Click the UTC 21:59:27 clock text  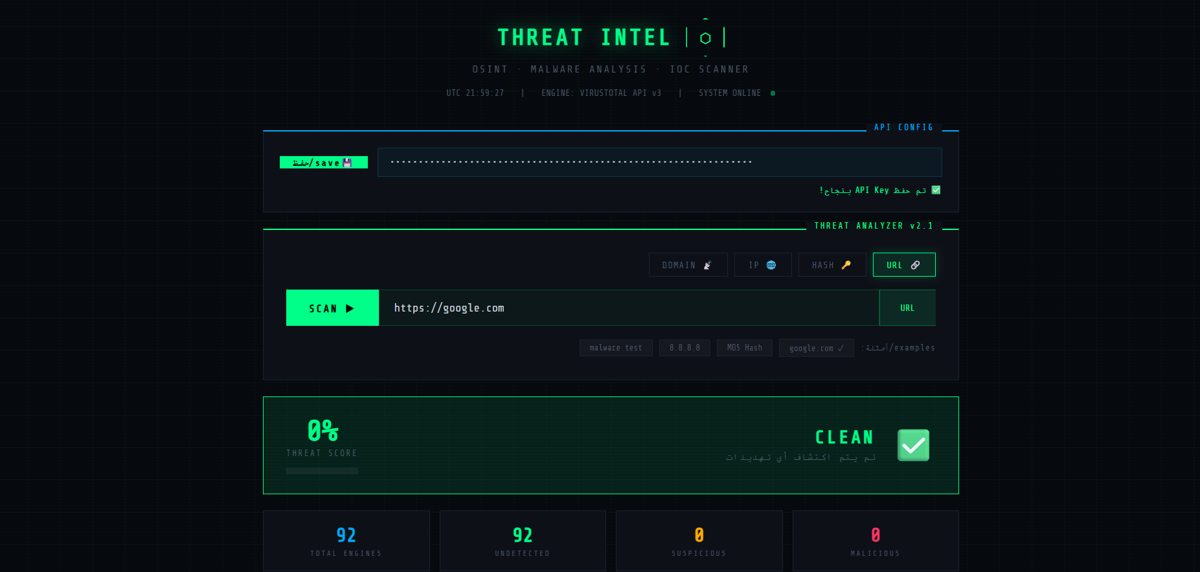pyautogui.click(x=475, y=93)
